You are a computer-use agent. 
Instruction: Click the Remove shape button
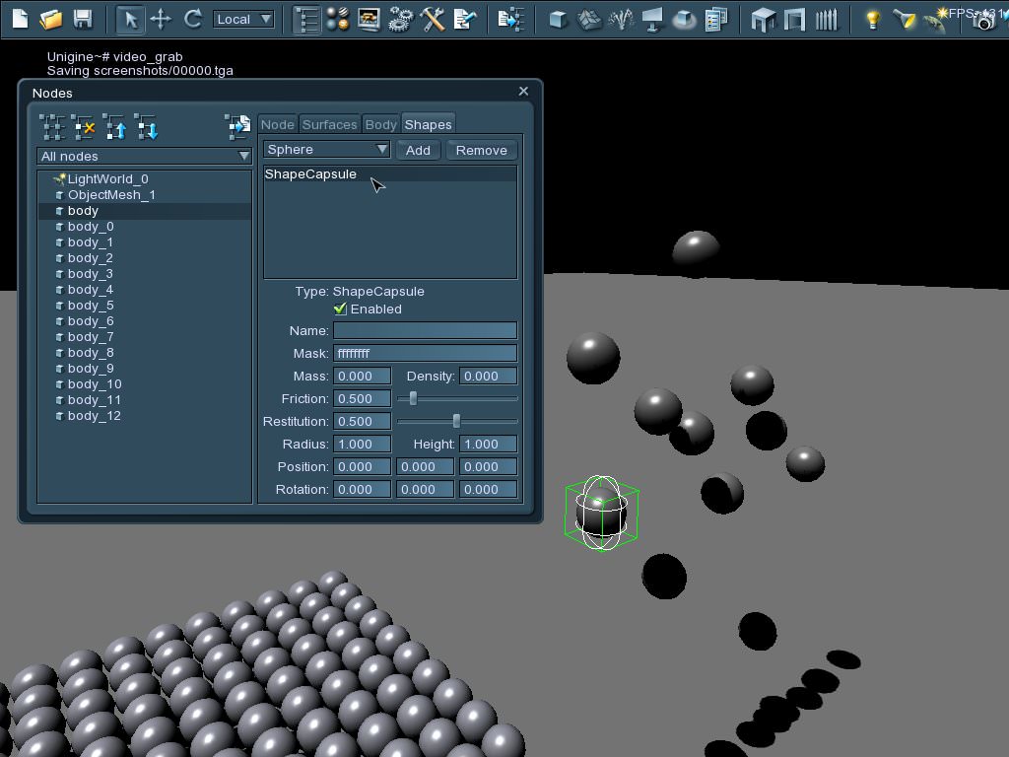481,150
